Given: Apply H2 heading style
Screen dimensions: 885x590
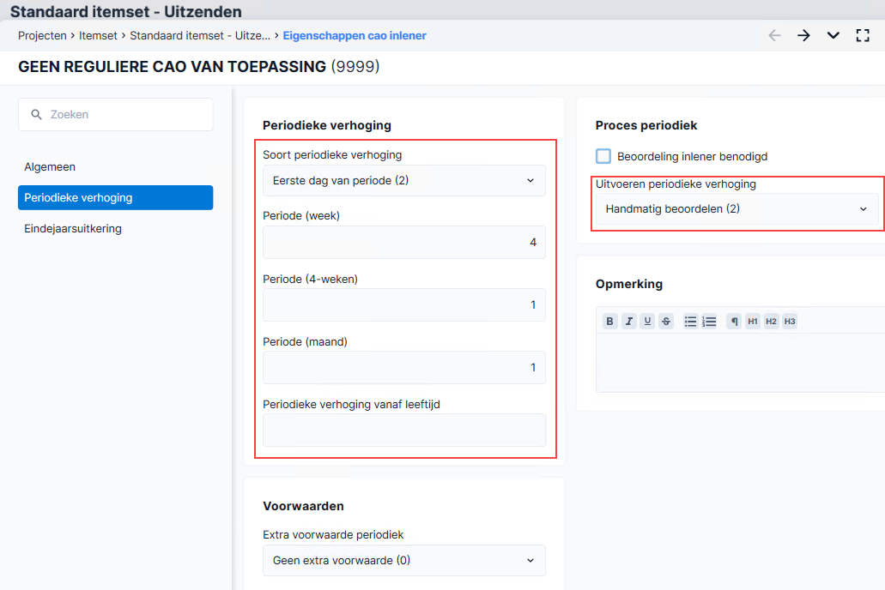Looking at the screenshot, I should [x=771, y=322].
